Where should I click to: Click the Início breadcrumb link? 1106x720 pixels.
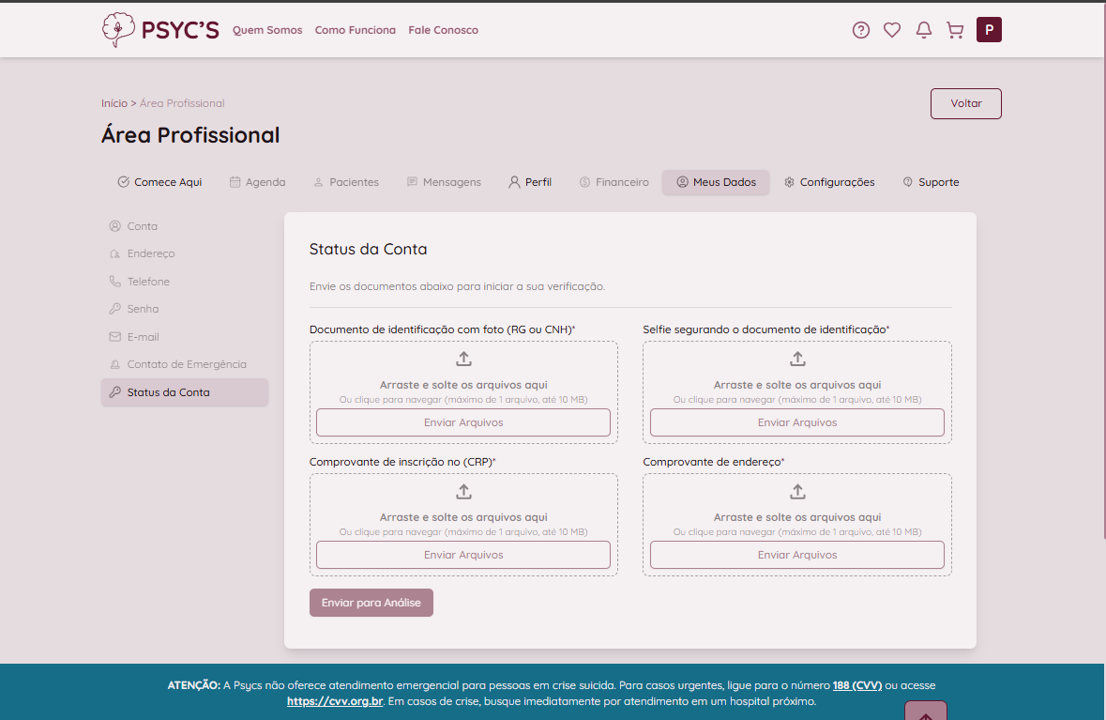click(x=114, y=103)
